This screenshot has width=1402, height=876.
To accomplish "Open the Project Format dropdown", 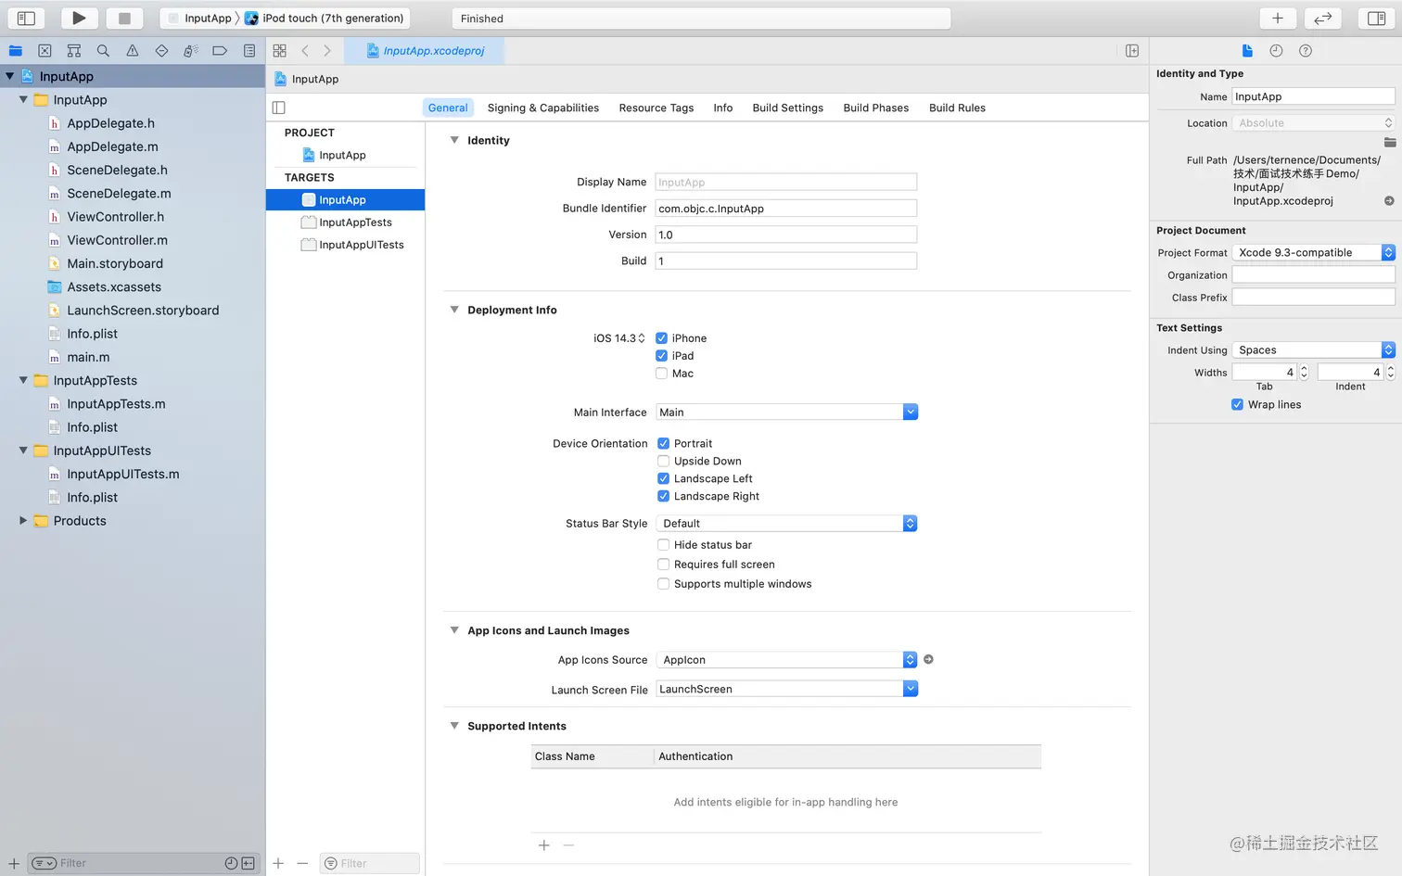I will click(x=1313, y=252).
